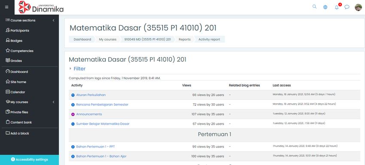Click the Rencana Pembelajaran Semester activity icon
Image resolution: width=365 pixels, height=165 pixels.
click(73, 105)
